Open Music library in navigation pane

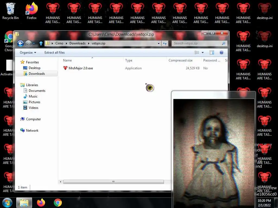tap(33, 96)
